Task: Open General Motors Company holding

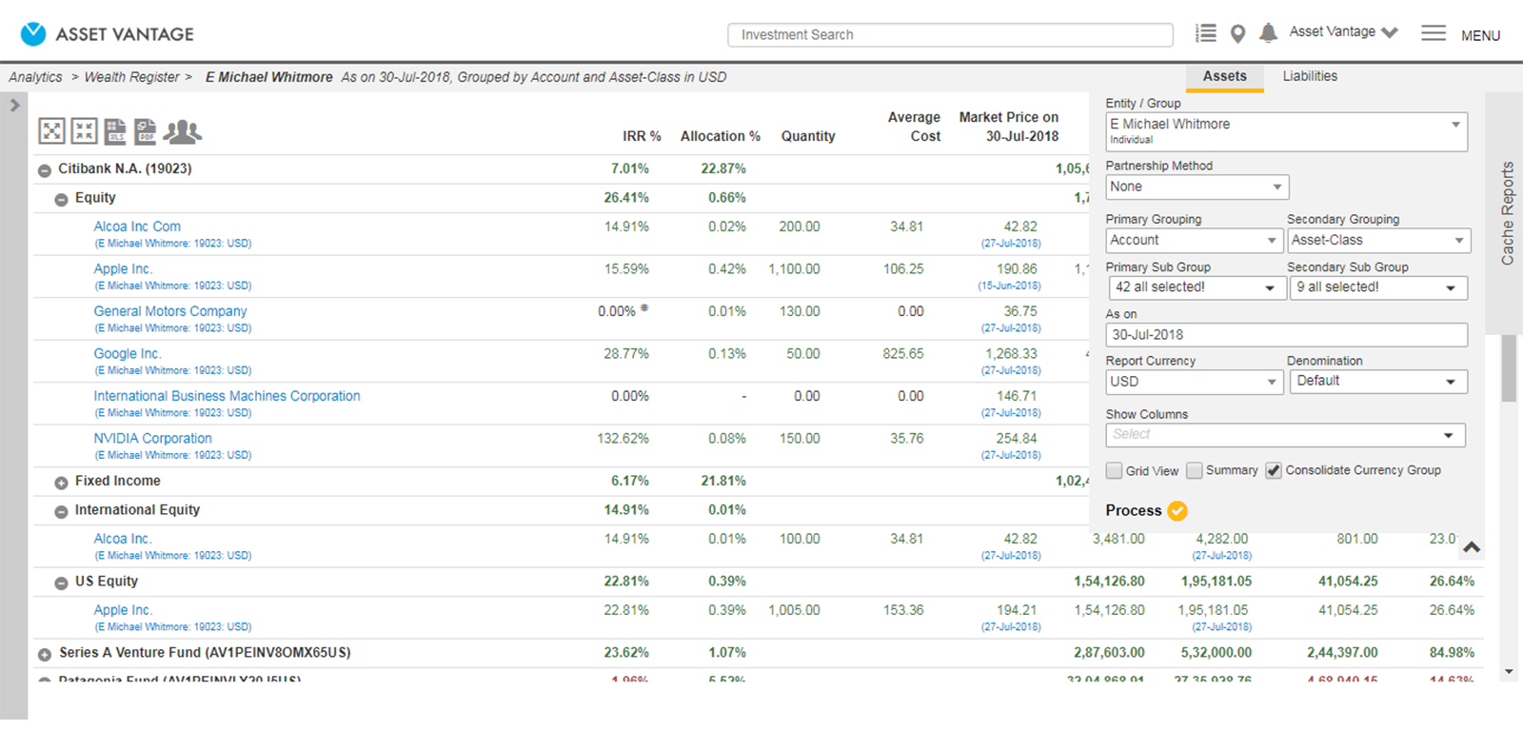Action: pyautogui.click(x=169, y=311)
